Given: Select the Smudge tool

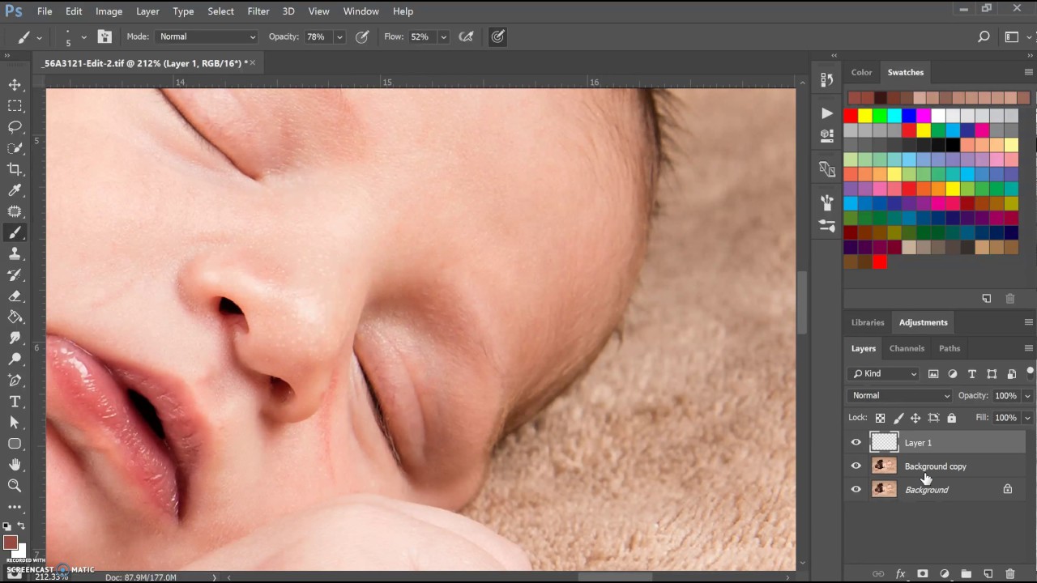Looking at the screenshot, I should pos(15,338).
